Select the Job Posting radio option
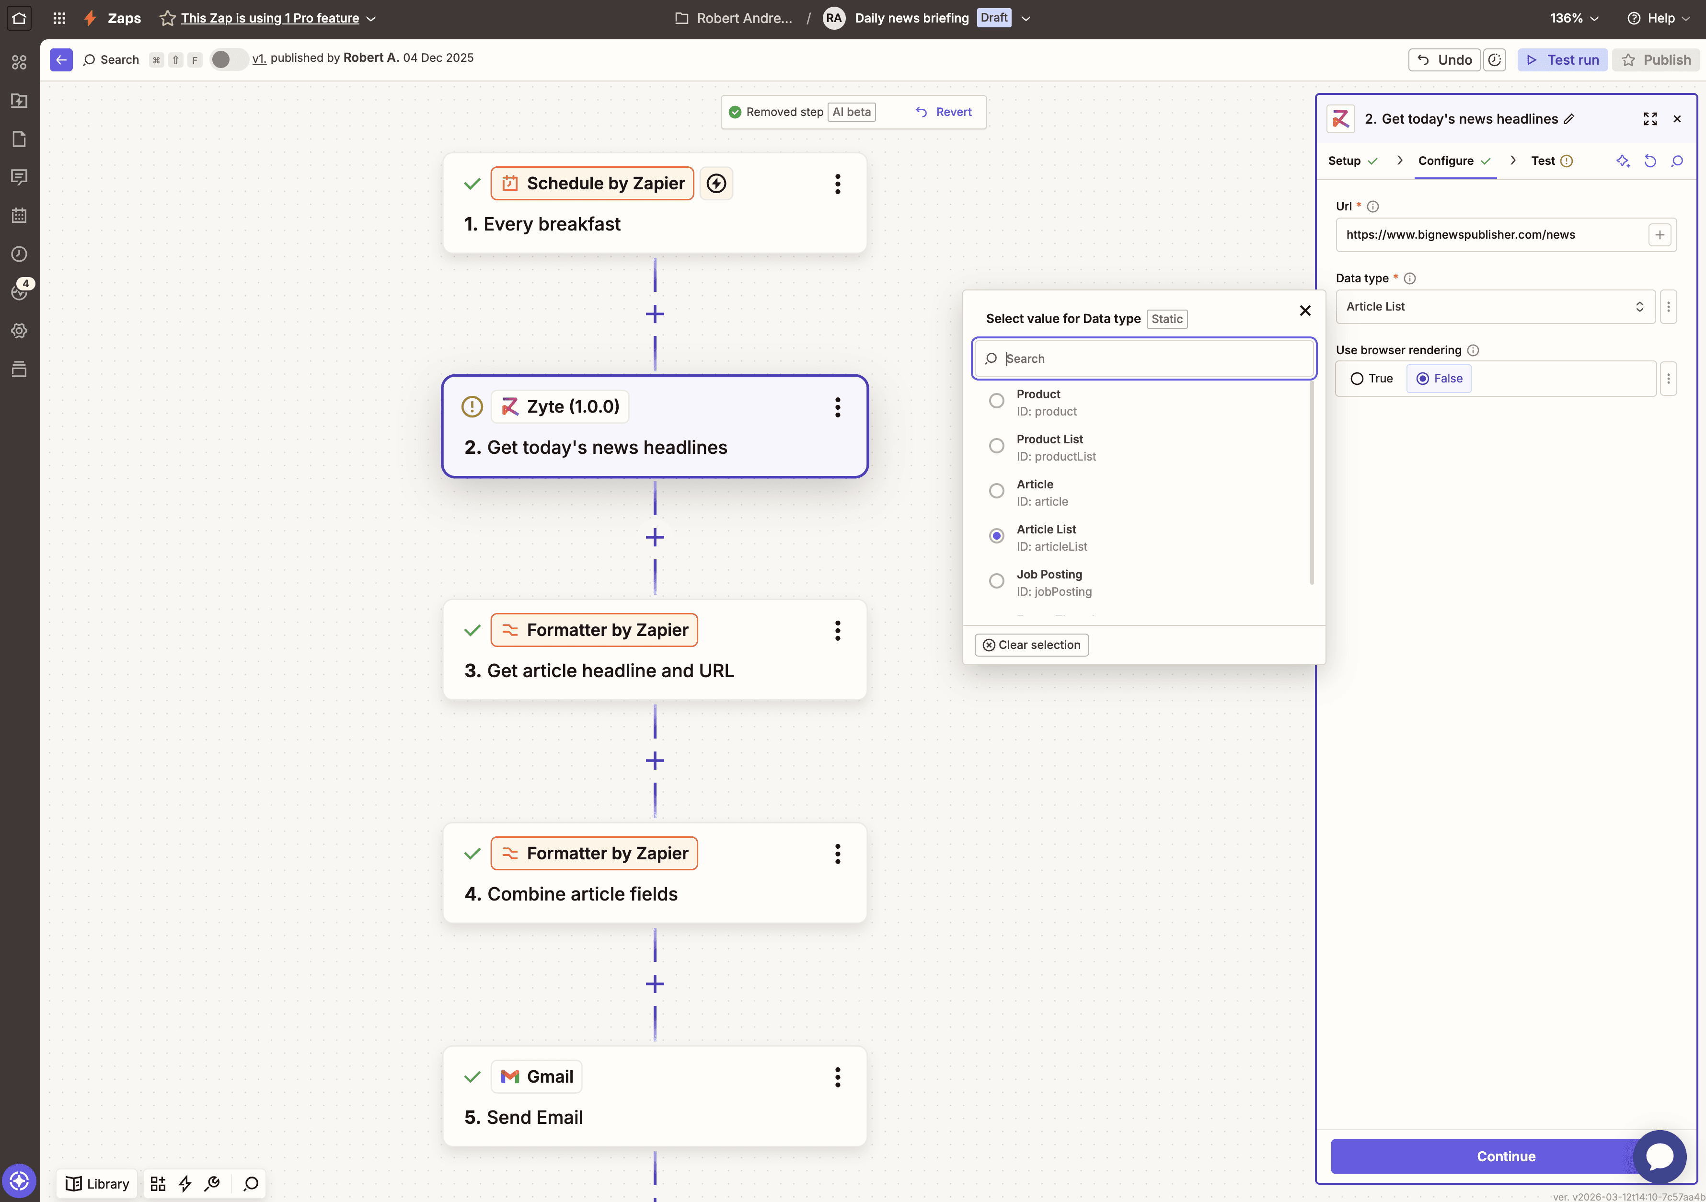1706x1202 pixels. 996,581
